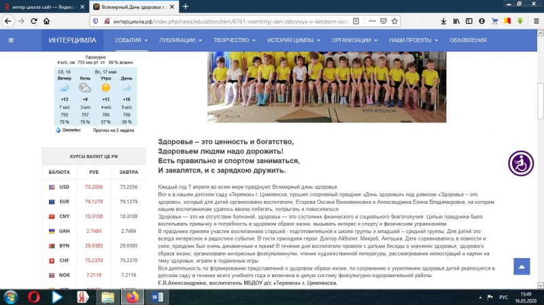Click the green download arrow extension

pos(520,21)
